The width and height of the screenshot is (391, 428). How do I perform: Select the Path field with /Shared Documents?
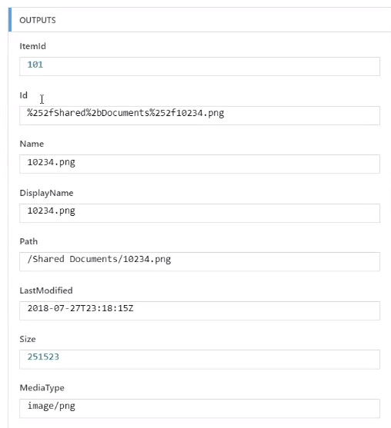coord(199,261)
